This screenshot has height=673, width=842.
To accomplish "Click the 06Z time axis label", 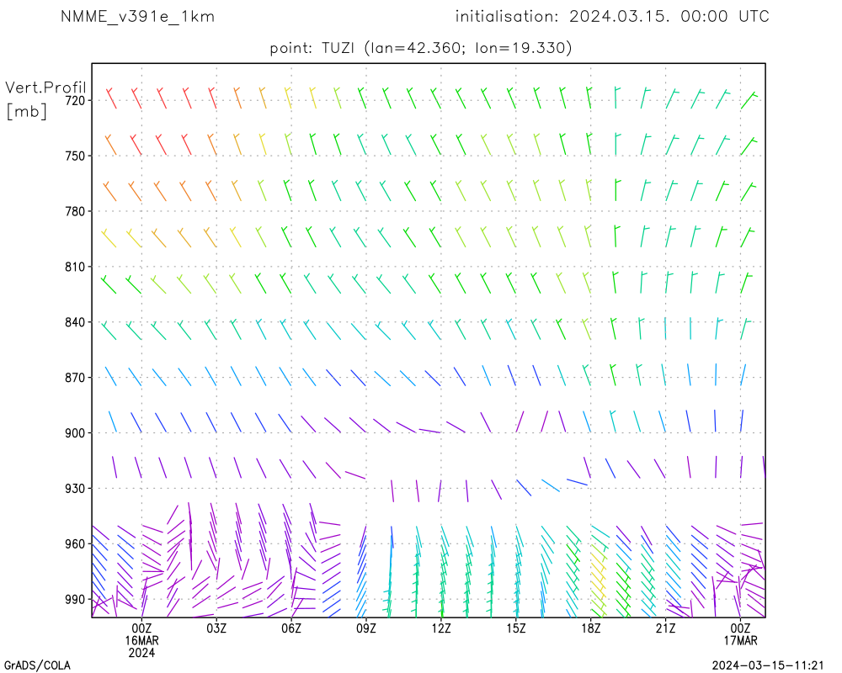I will click(291, 628).
